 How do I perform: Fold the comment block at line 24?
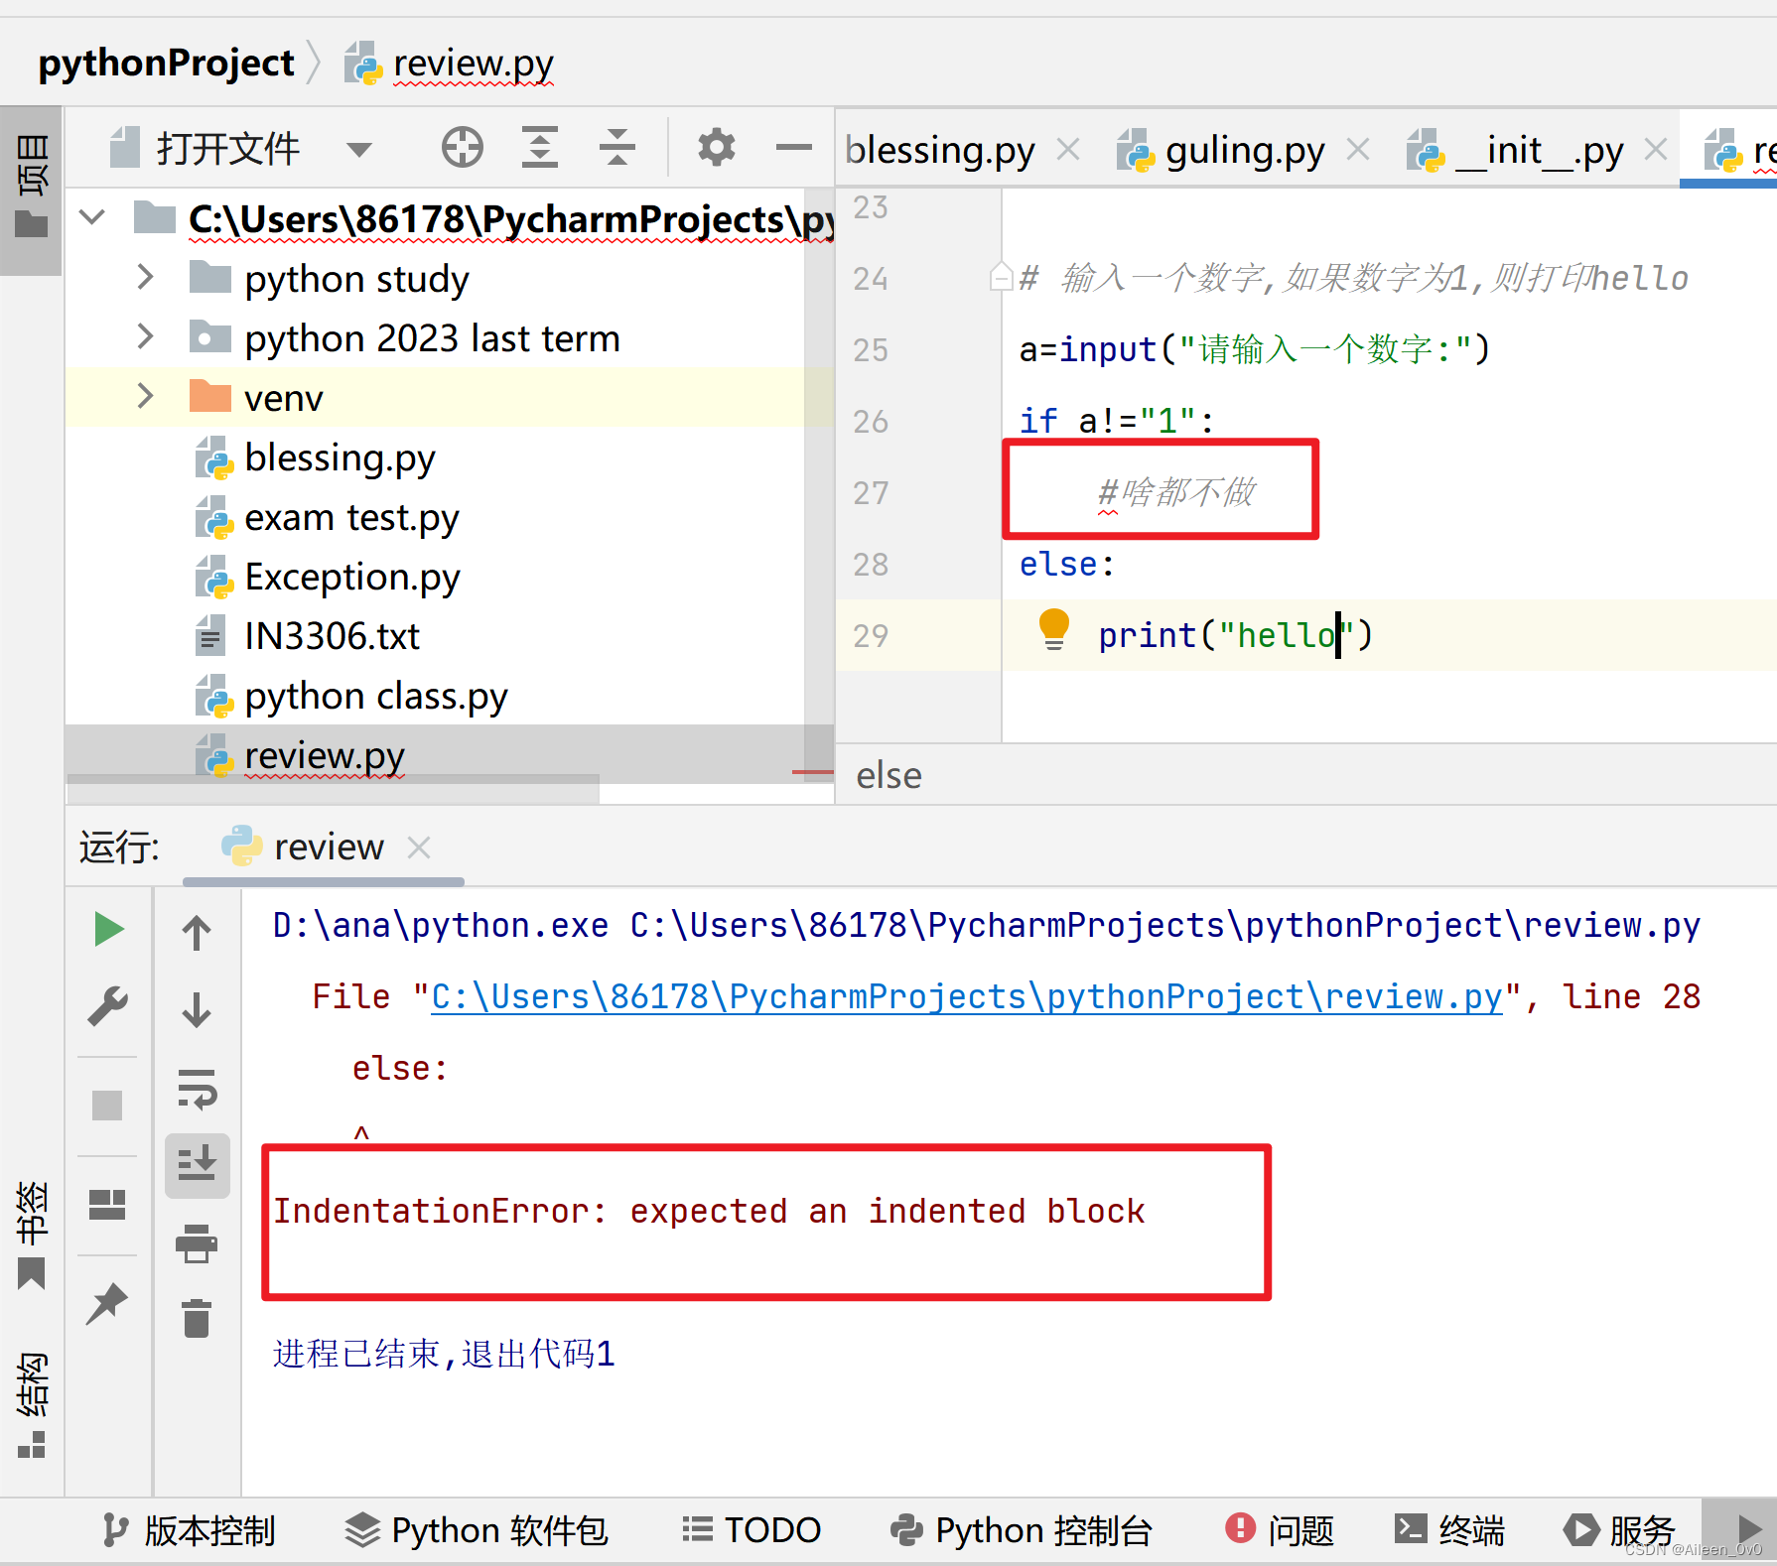[x=1001, y=276]
